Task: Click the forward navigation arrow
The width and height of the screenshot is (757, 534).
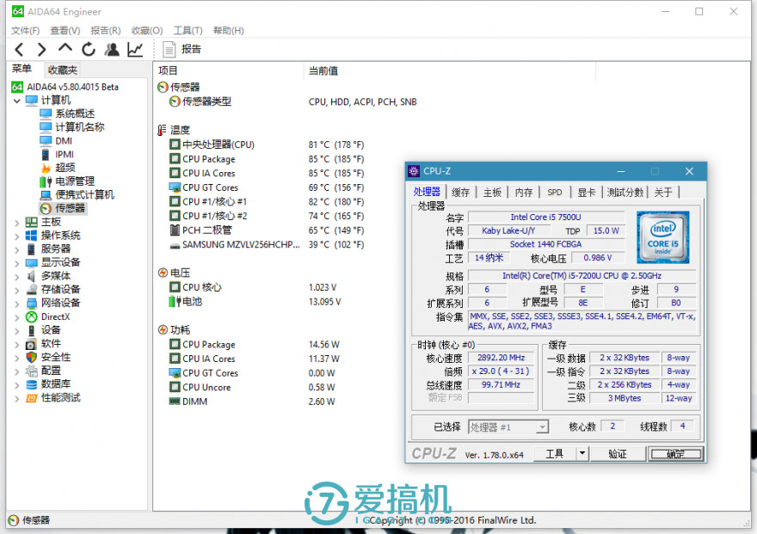Action: click(41, 49)
